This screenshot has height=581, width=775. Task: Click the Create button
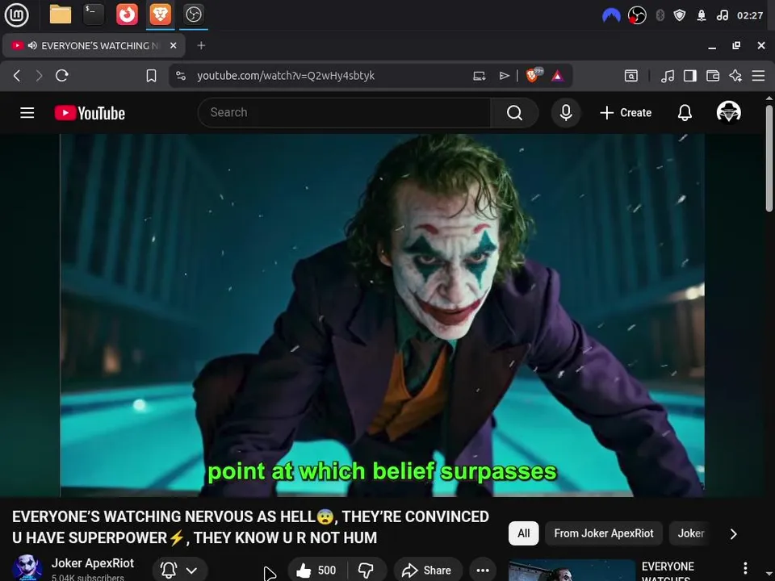pos(626,113)
